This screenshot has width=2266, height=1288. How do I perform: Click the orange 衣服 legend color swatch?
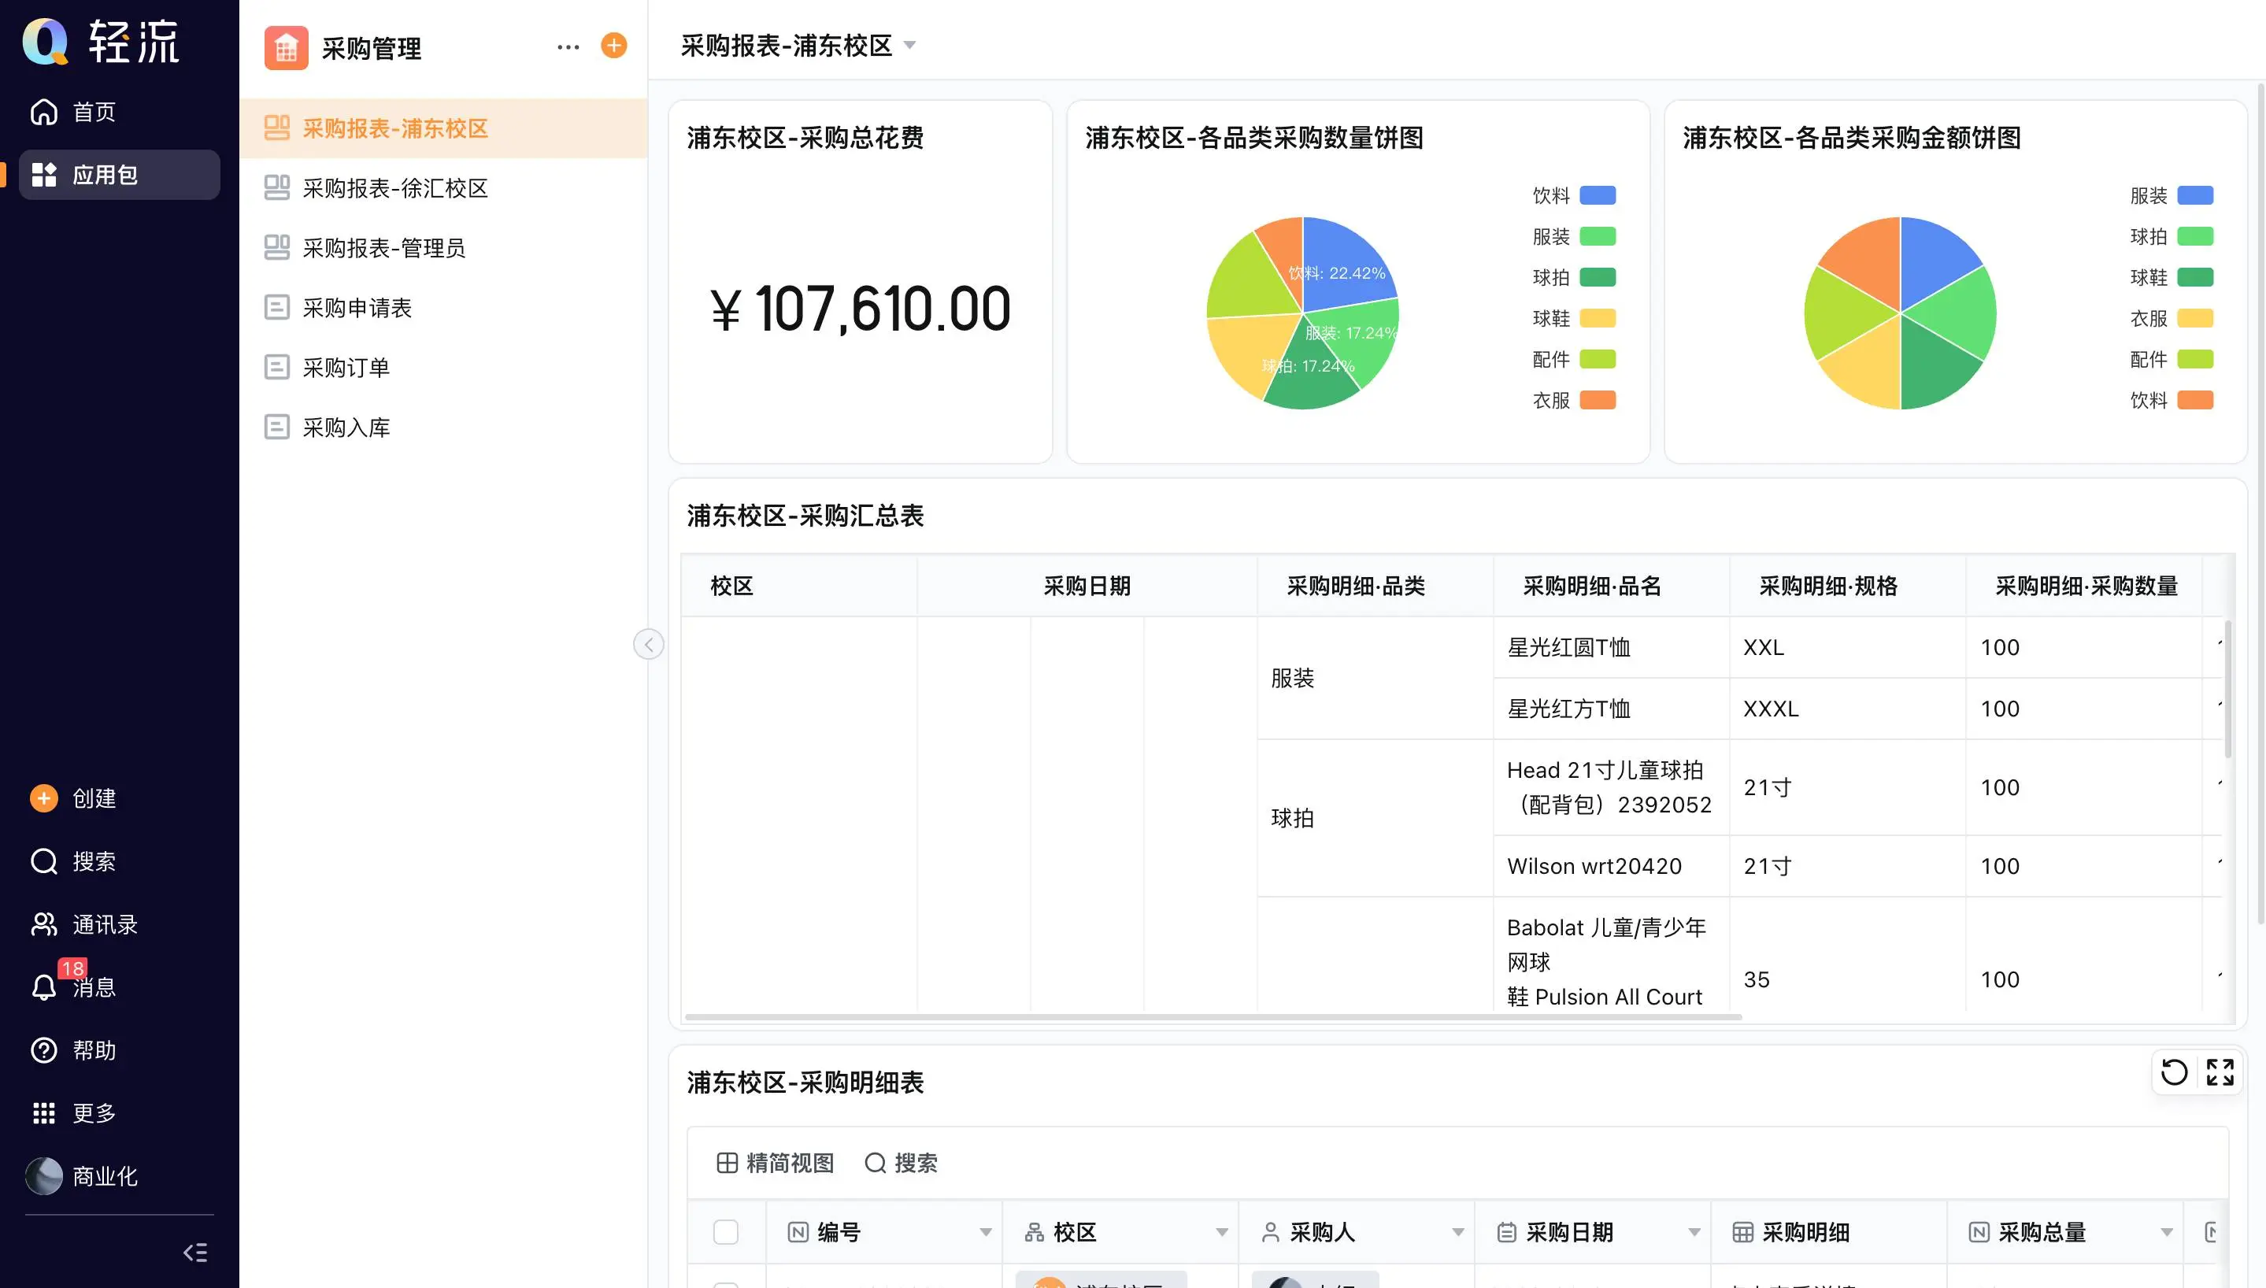click(x=1598, y=401)
